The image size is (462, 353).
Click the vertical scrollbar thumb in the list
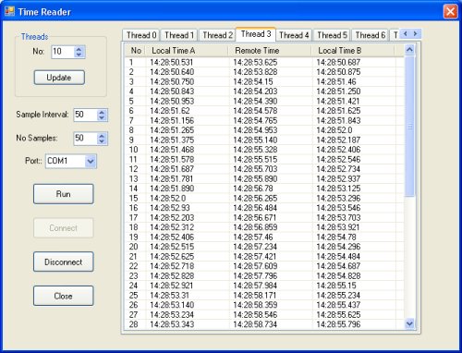point(409,126)
